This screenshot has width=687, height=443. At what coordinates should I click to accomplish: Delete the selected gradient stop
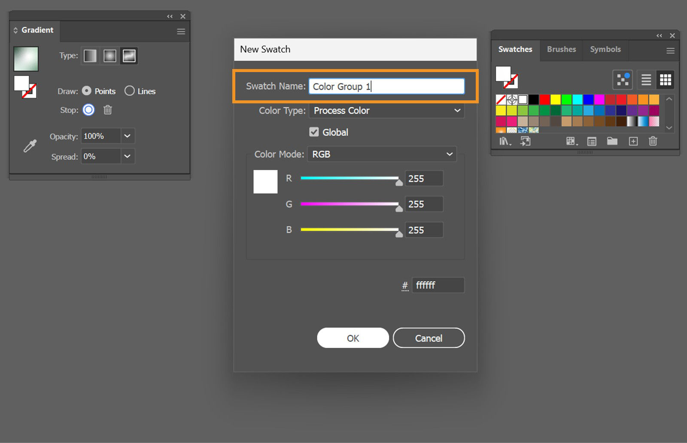click(x=107, y=110)
